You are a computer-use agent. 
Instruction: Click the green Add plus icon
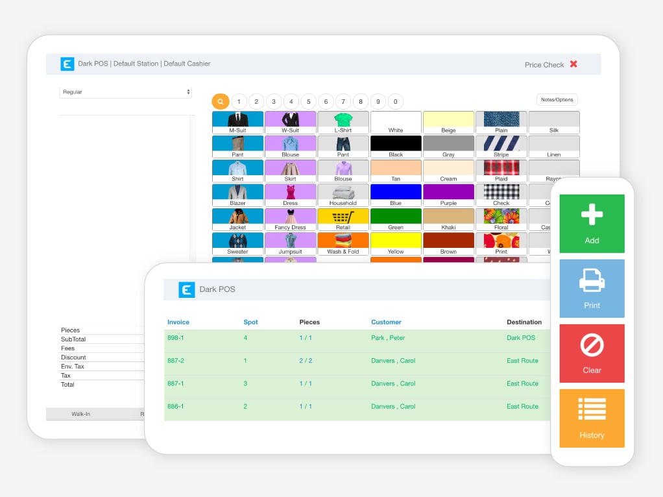(591, 223)
